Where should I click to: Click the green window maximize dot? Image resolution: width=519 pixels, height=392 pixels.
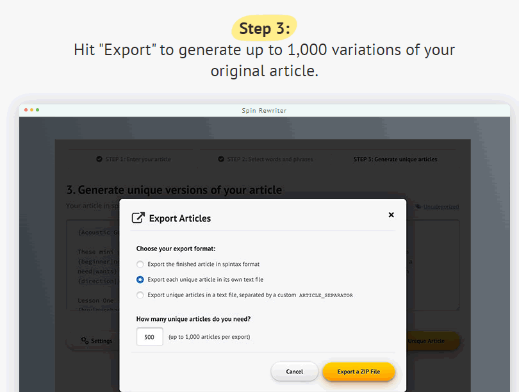37,110
